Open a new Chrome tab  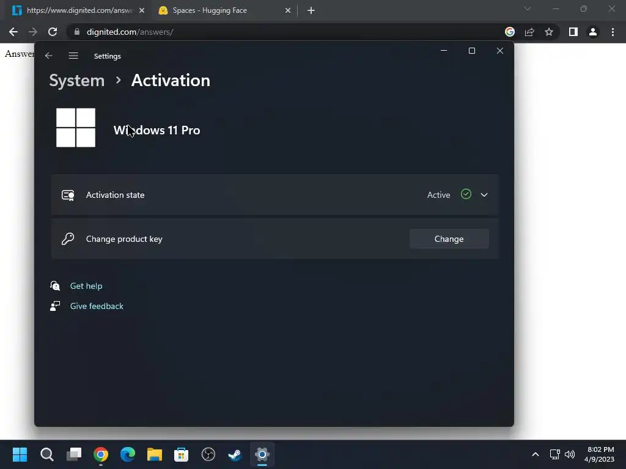pyautogui.click(x=311, y=11)
